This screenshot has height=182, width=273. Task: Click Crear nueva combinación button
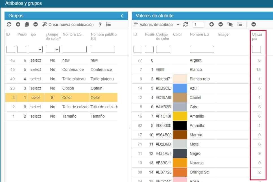[x=68, y=25]
